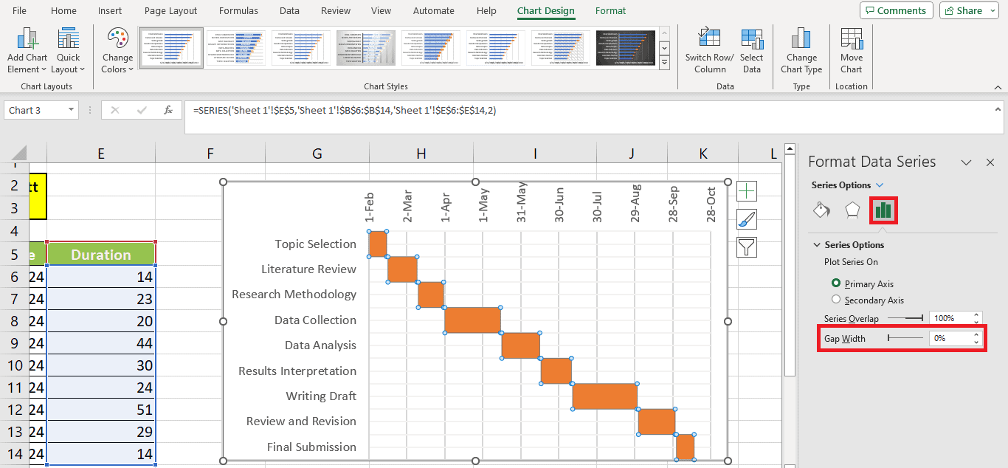Open the Chart Filters funnel icon

pos(746,247)
